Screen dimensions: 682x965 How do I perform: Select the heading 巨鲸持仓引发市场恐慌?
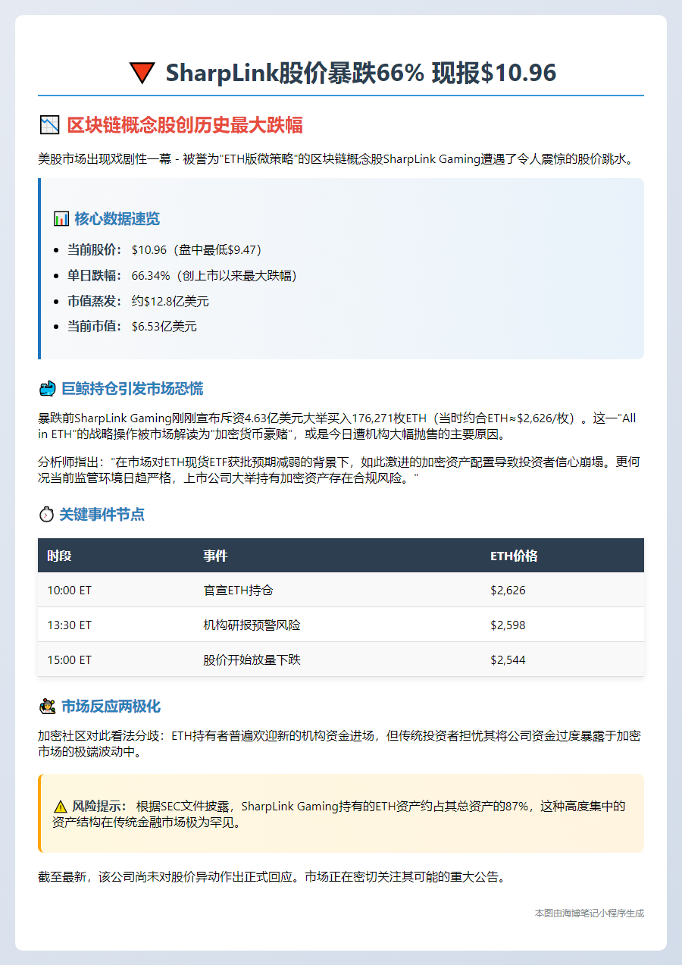tap(132, 390)
